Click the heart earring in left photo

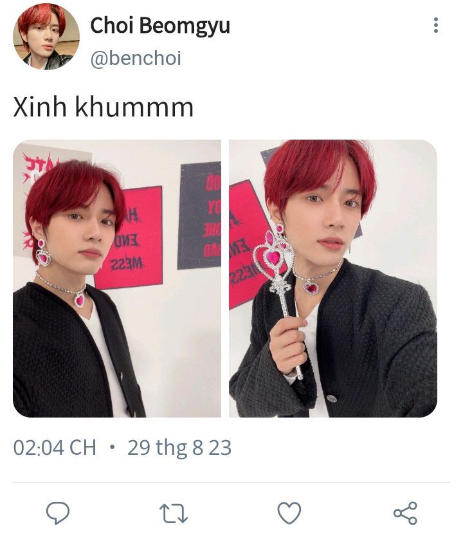coord(42,253)
